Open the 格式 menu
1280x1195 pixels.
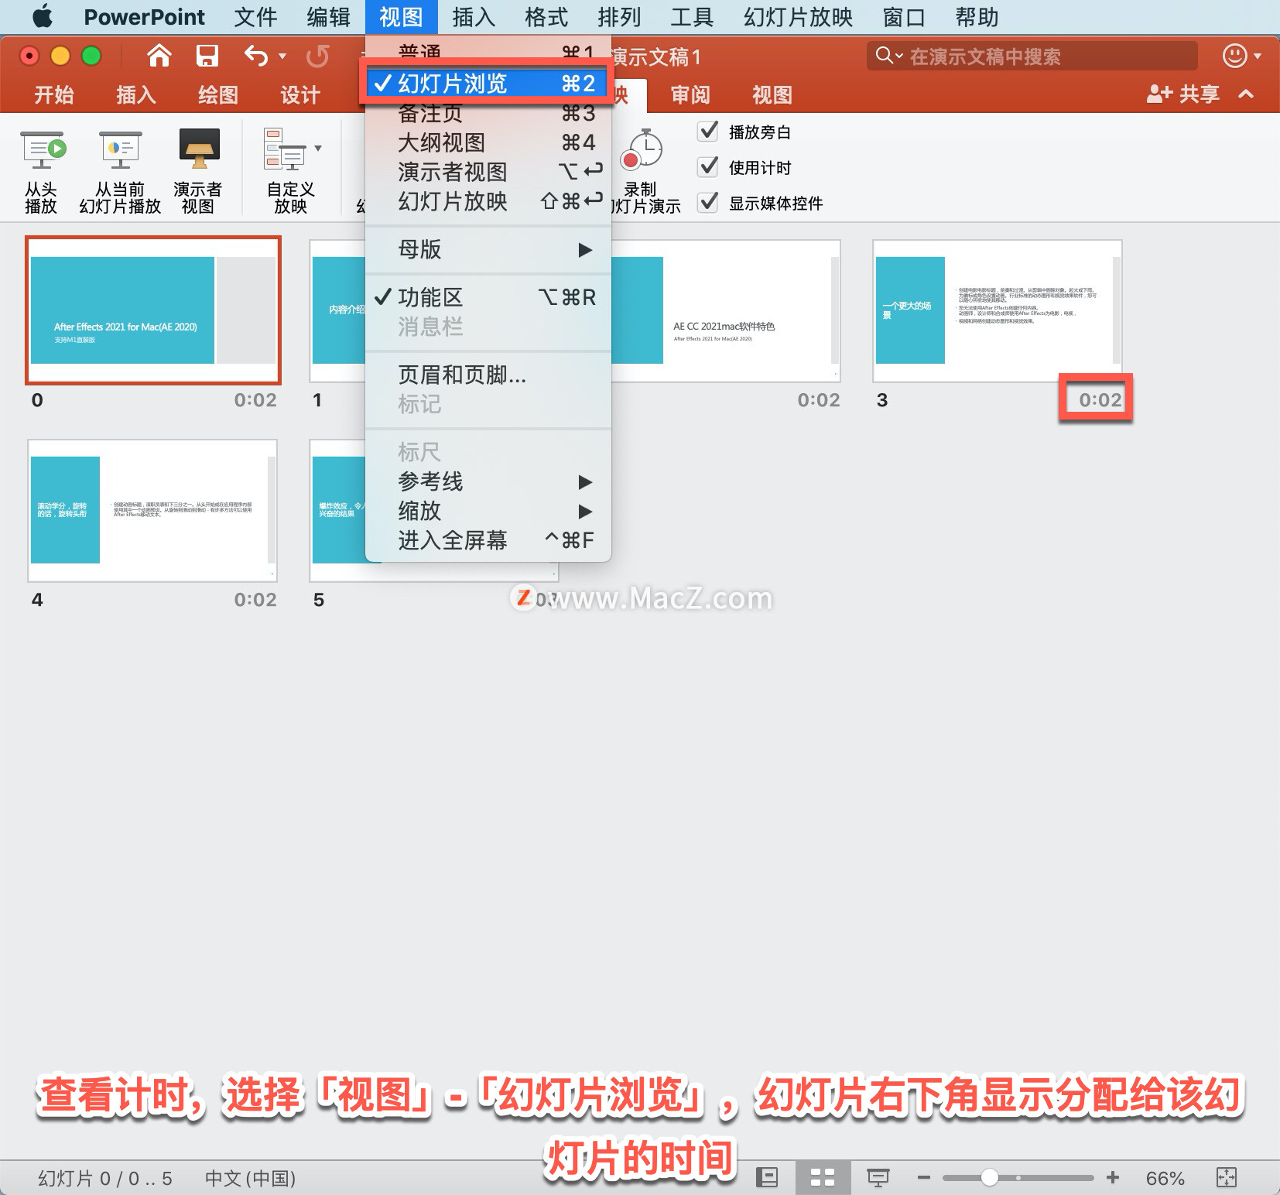(546, 17)
